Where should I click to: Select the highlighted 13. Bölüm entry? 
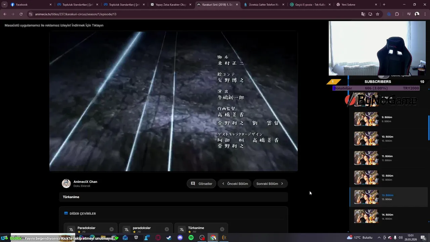(x=389, y=197)
